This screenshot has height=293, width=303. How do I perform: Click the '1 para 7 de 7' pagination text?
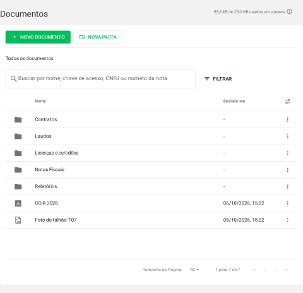(228, 270)
